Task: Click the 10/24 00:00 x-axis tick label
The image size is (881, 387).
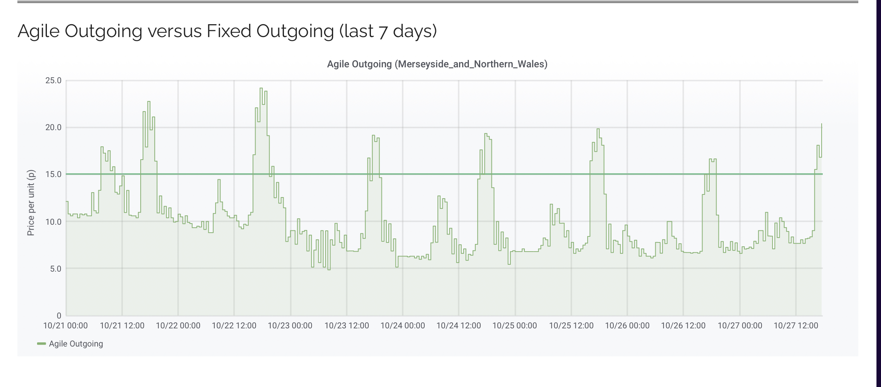Action: click(402, 326)
